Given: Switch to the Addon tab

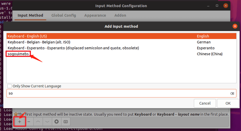Looking at the screenshot, I should pyautogui.click(x=120, y=15).
